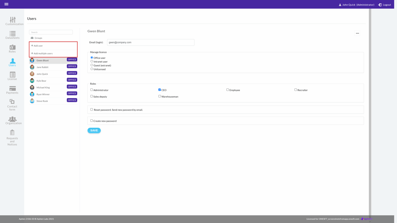The height and width of the screenshot is (223, 397).
Task: Click Jane Rabbit's avatar
Action: [32, 67]
